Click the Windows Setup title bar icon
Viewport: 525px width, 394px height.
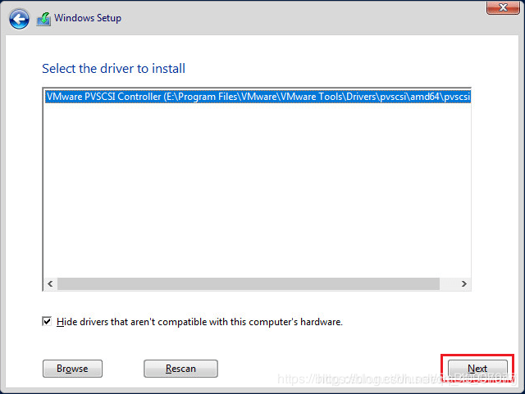click(43, 19)
